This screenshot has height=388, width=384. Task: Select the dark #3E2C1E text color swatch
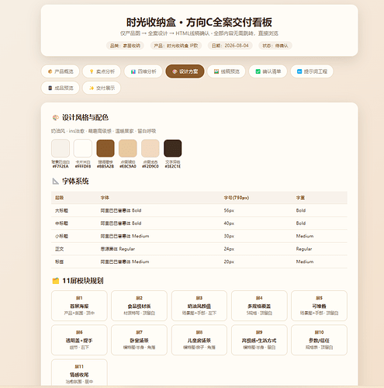click(173, 148)
